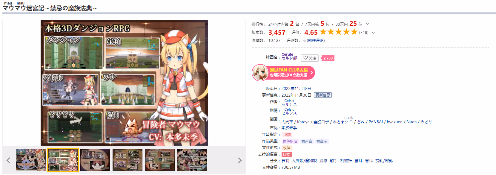Select the third preview thumbnail
The width and height of the screenshot is (496, 175).
click(95, 160)
